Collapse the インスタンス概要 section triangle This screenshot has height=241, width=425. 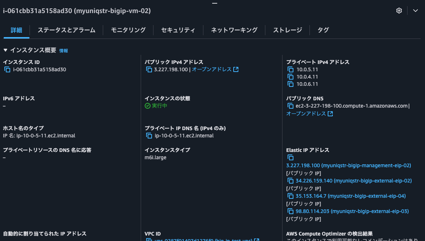[5, 50]
